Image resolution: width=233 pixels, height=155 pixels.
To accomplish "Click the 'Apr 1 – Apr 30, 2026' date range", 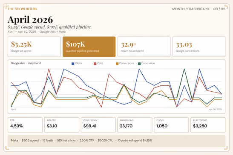I will (x=22, y=31).
